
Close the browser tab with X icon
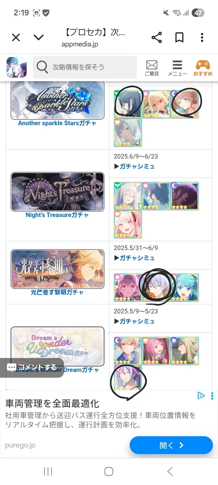[16, 38]
